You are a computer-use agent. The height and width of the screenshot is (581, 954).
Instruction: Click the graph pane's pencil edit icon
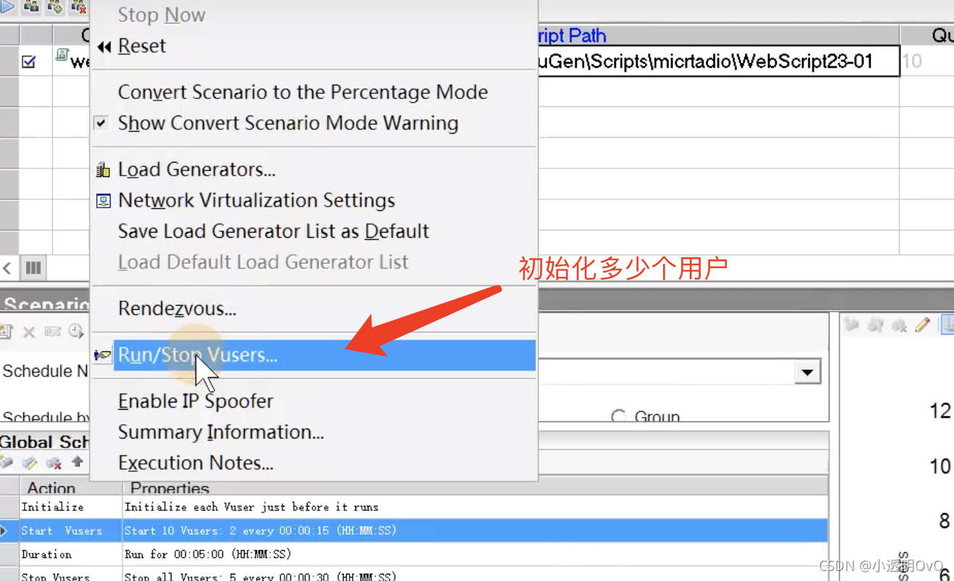[x=922, y=326]
